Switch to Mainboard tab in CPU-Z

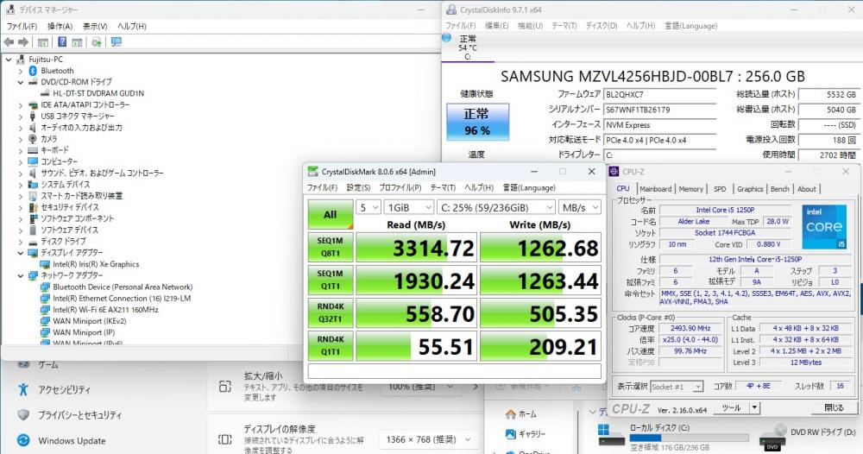(x=655, y=189)
